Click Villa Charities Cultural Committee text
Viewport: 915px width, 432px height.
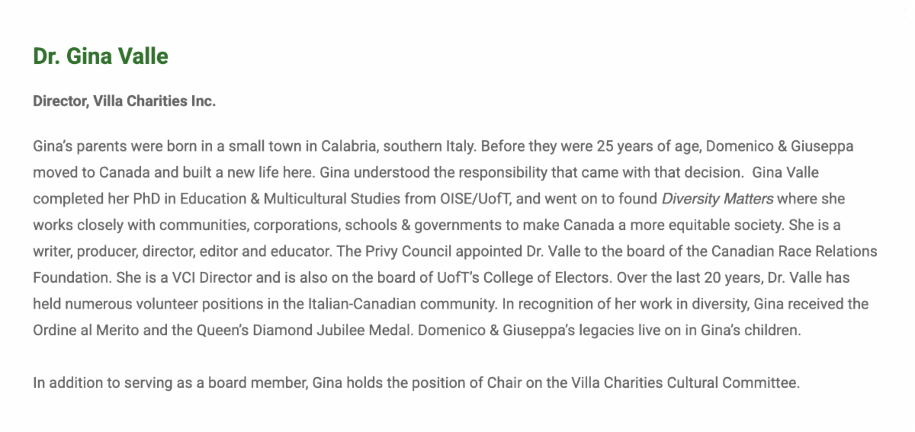(x=684, y=382)
